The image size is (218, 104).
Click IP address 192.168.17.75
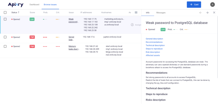[x=90, y=19]
